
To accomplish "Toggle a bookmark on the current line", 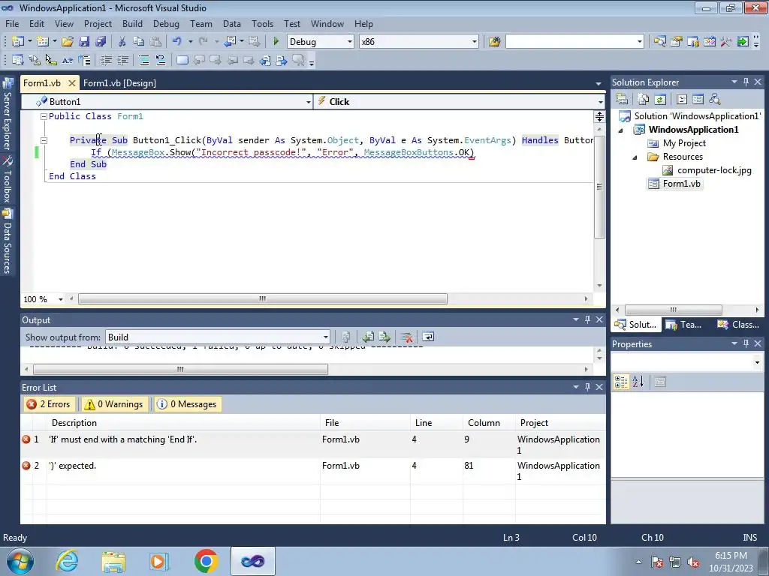I will point(182,60).
